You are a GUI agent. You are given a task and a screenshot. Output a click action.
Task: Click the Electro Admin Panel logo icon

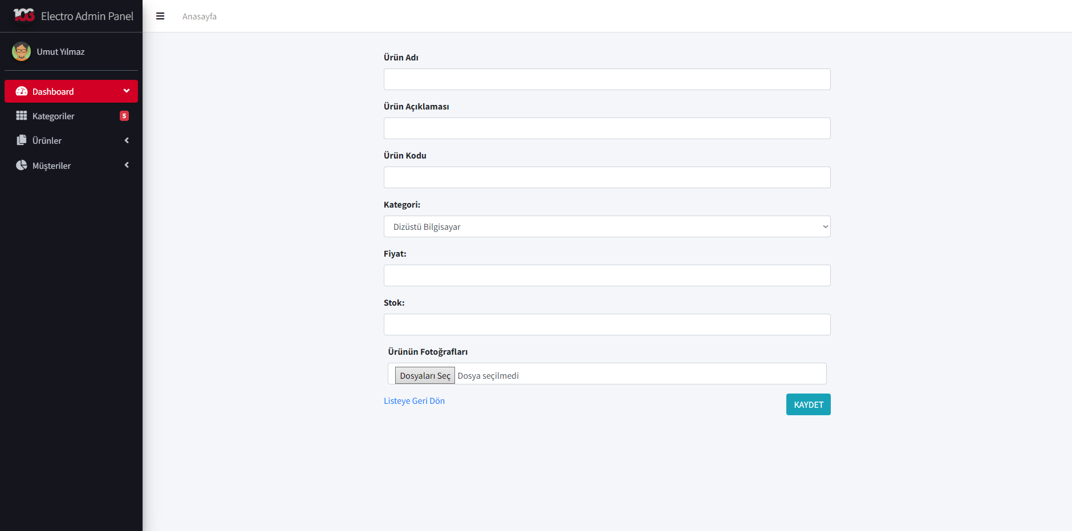[x=24, y=15]
